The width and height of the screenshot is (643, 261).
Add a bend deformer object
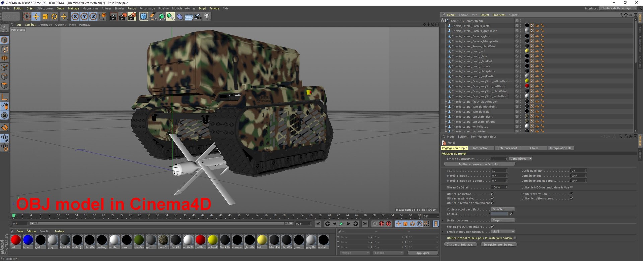click(x=180, y=16)
